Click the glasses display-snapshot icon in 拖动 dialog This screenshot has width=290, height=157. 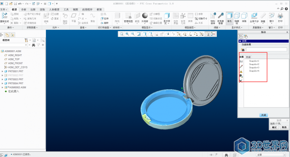coord(241,61)
